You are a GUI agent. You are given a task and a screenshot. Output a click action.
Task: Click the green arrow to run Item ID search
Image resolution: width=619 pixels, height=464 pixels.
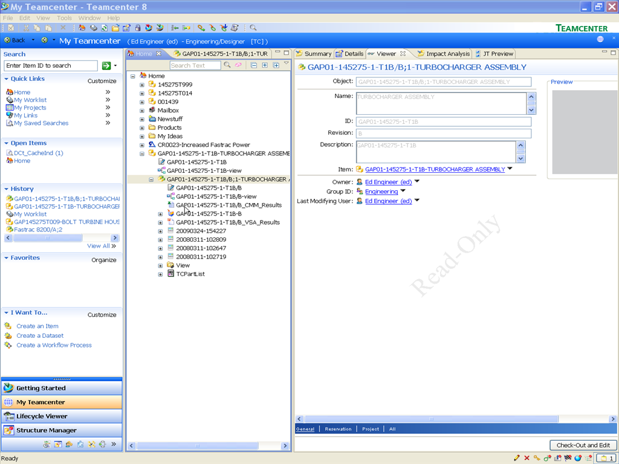click(106, 65)
